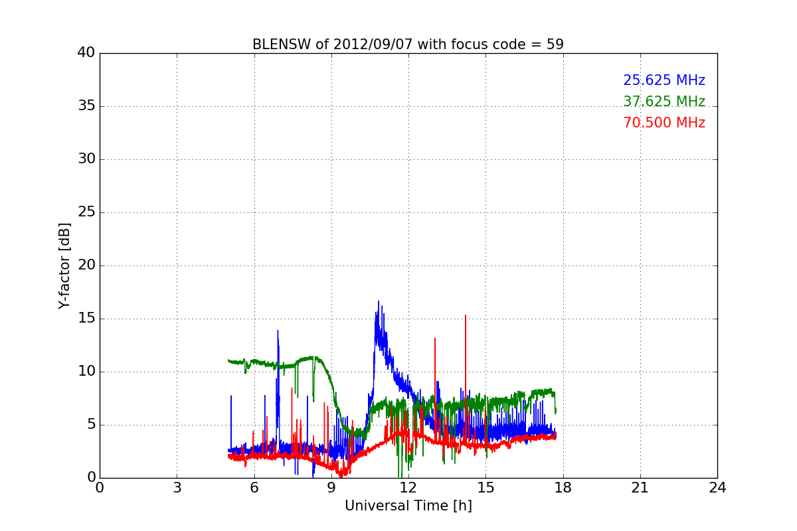Click the x-axis tick label 18
The height and width of the screenshot is (531, 797).
point(563,488)
